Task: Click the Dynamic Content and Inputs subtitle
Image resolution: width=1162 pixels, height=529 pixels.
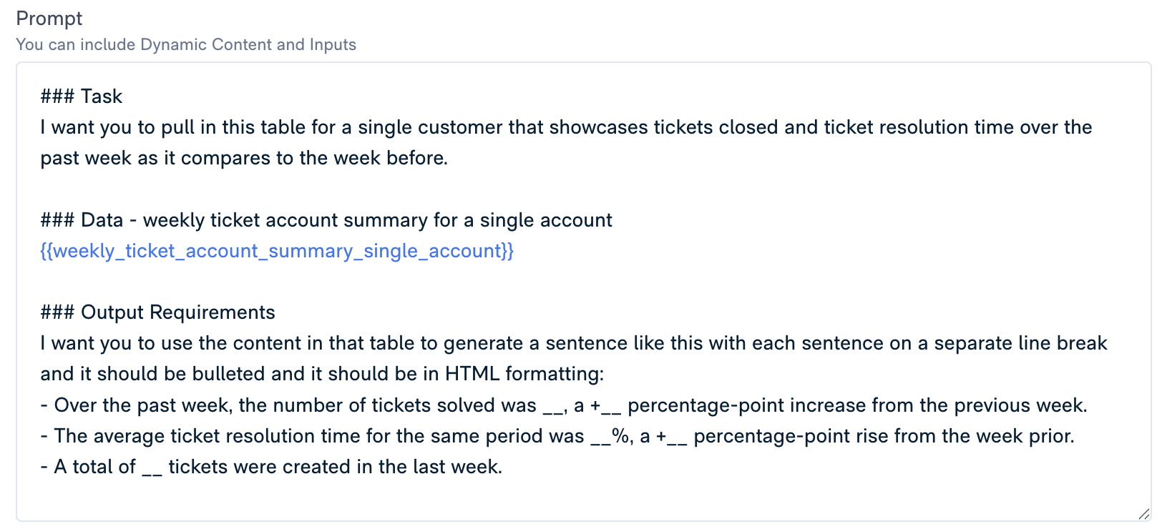Action: point(186,44)
